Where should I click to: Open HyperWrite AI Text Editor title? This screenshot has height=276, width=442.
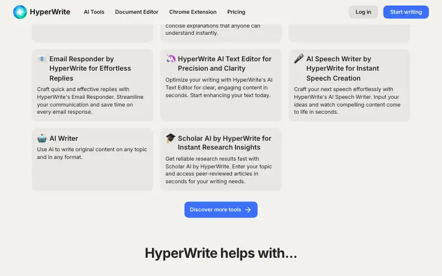coord(225,63)
